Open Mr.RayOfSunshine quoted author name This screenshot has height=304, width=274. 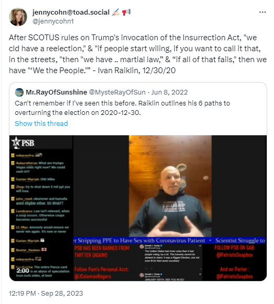[56, 92]
